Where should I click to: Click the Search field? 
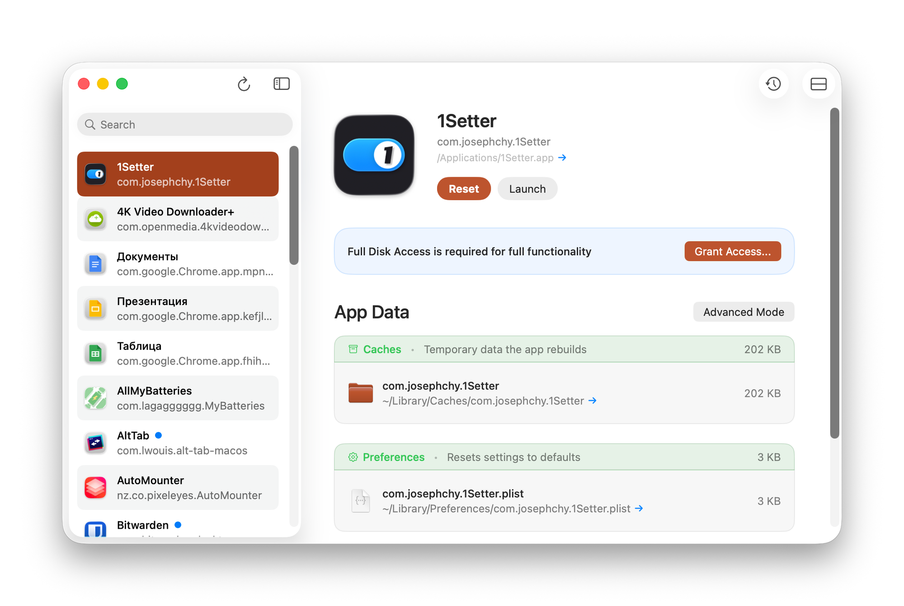pos(185,125)
